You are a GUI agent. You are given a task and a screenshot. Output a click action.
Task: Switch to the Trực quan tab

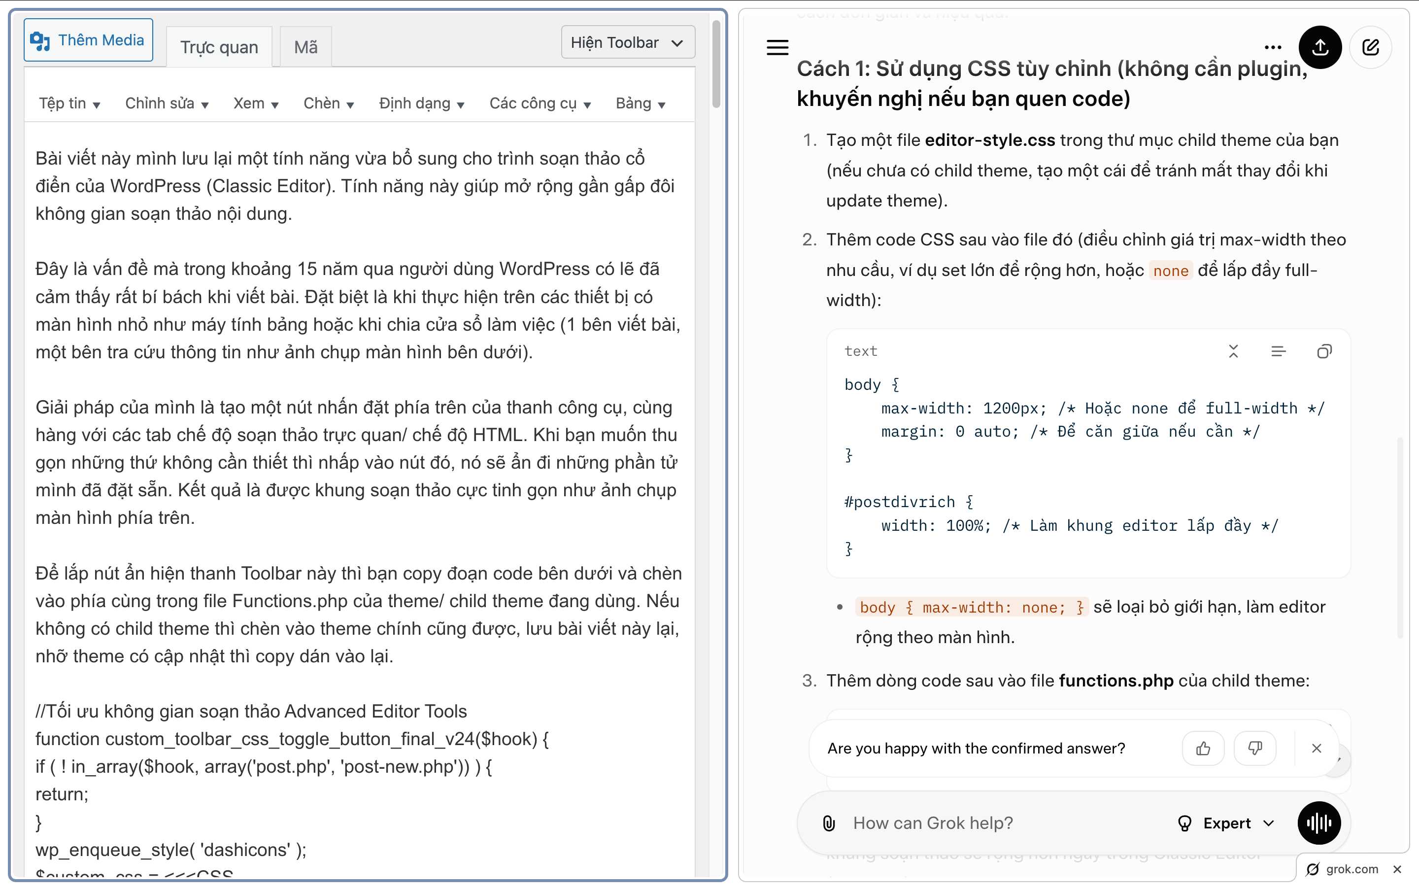(x=219, y=47)
